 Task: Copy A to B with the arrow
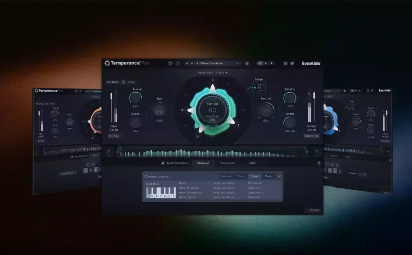266,63
